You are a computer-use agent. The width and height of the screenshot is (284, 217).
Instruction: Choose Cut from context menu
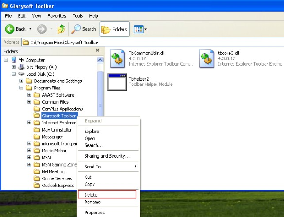coord(108,177)
